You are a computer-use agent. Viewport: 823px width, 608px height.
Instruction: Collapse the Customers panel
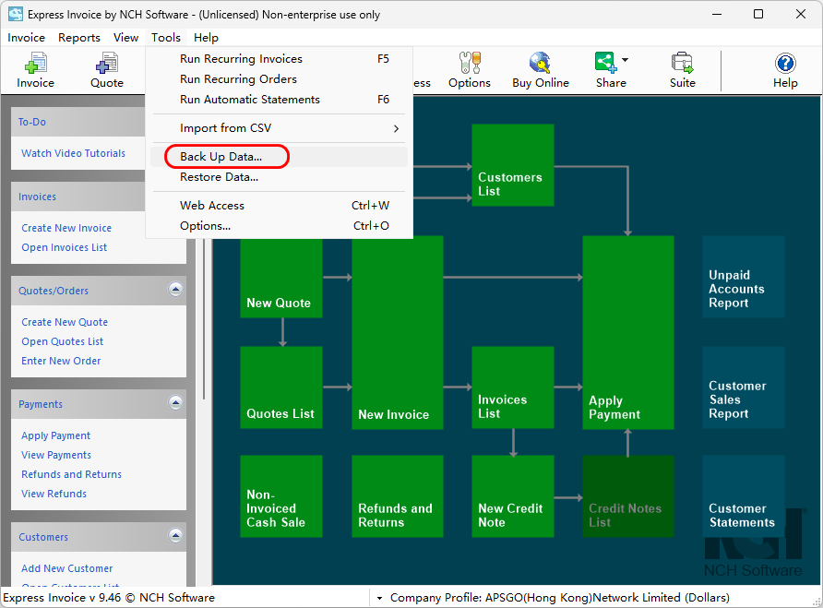coord(175,535)
